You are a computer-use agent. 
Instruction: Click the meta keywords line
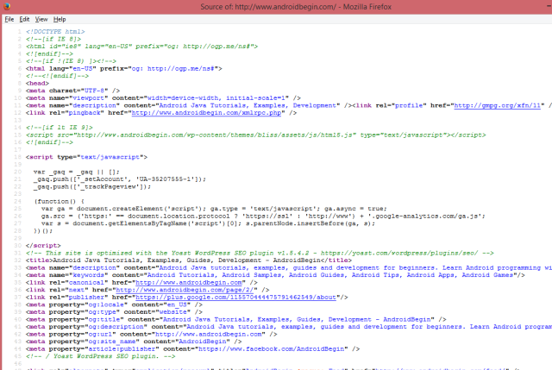pyautogui.click(x=275, y=275)
